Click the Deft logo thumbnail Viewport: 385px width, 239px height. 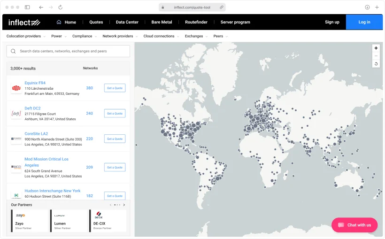pos(16,114)
